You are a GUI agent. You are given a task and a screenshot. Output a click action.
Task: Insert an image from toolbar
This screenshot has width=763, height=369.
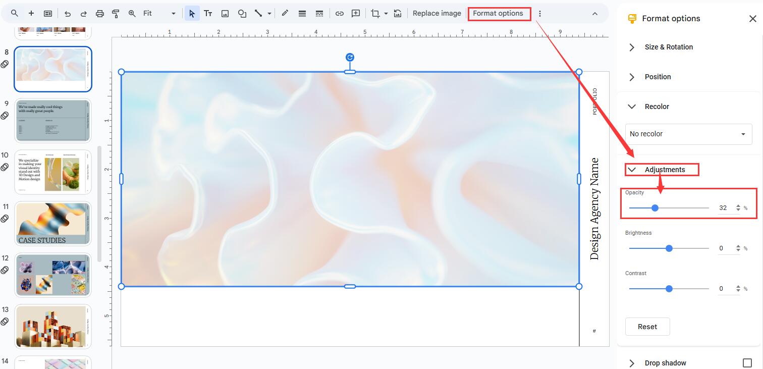pyautogui.click(x=225, y=14)
